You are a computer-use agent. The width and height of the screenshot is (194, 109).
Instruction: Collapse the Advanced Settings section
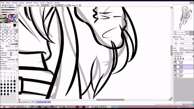[x=1, y=58]
